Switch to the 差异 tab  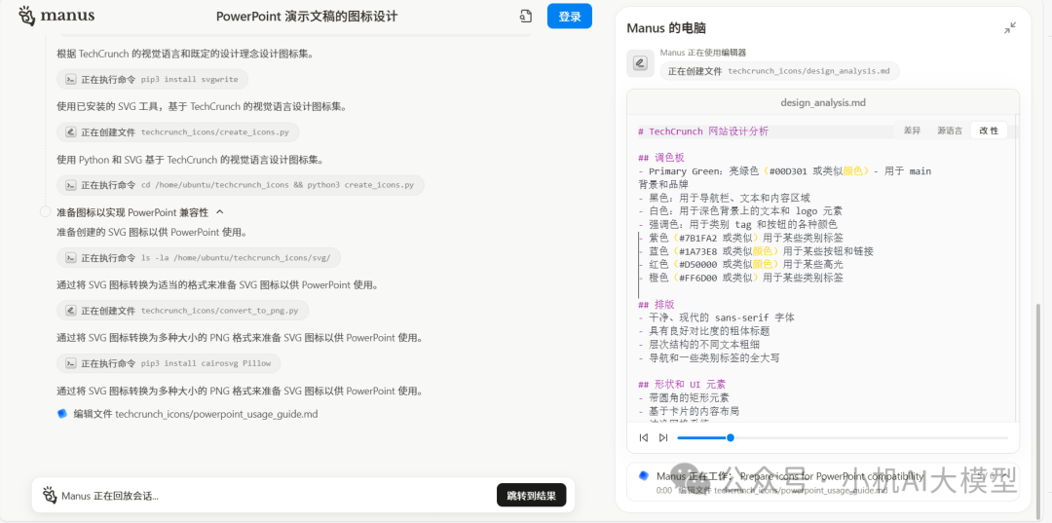click(912, 131)
